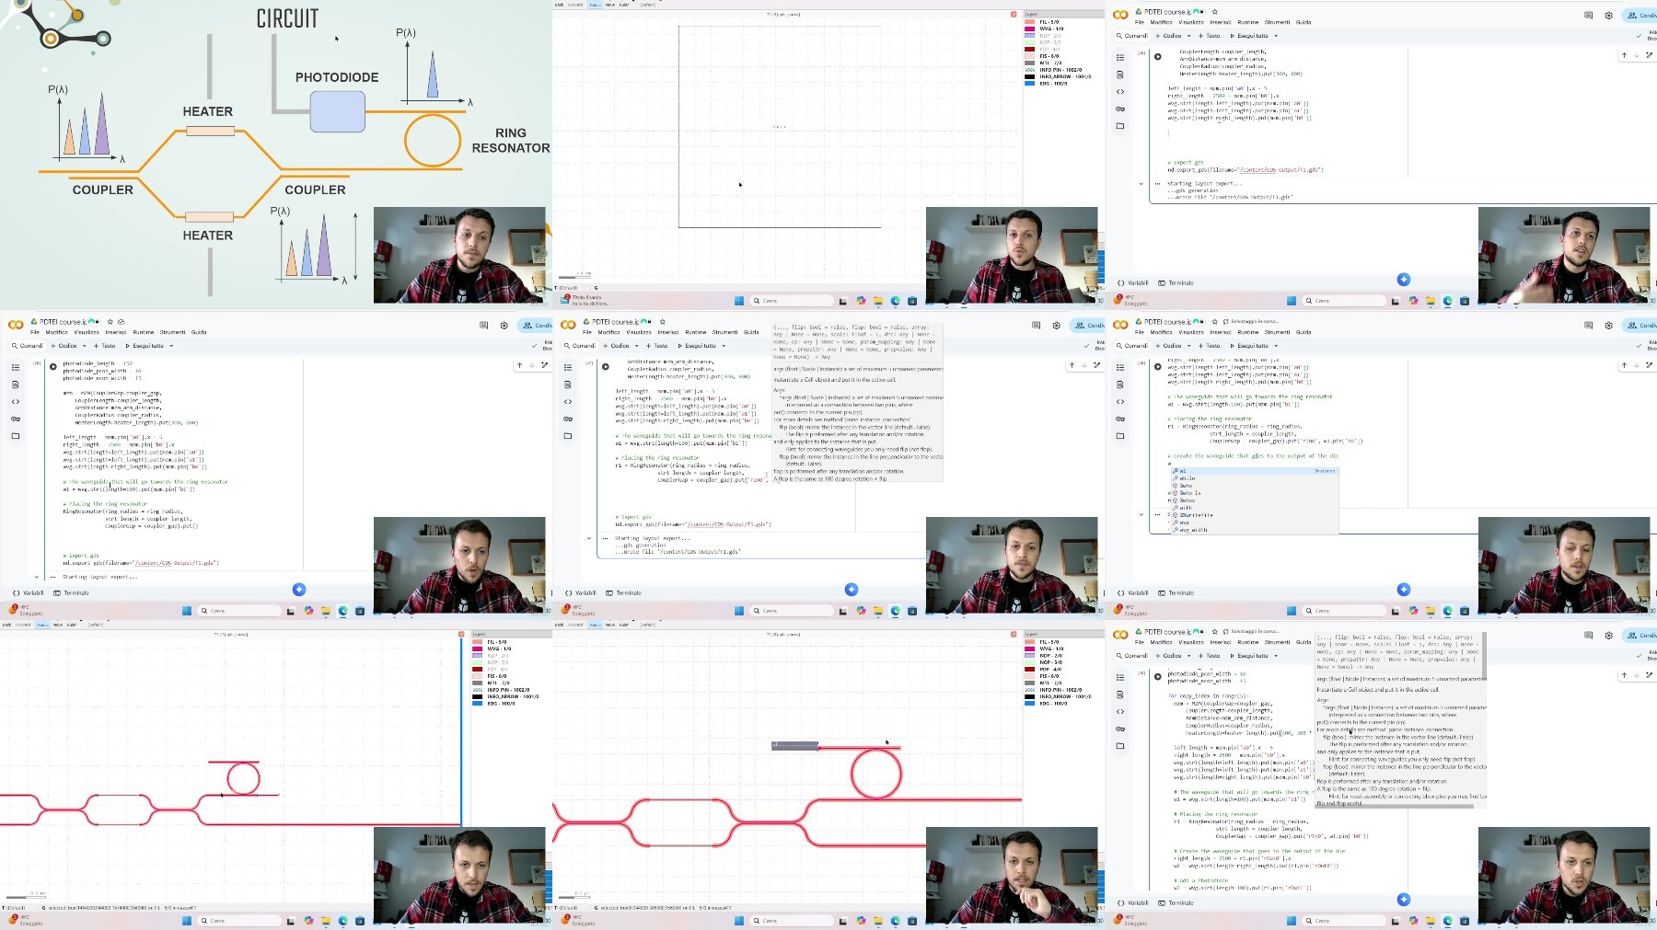Image resolution: width=1657 pixels, height=930 pixels.
Task: Click the cloud save-status icon beside the notebook title
Action: tap(121, 322)
